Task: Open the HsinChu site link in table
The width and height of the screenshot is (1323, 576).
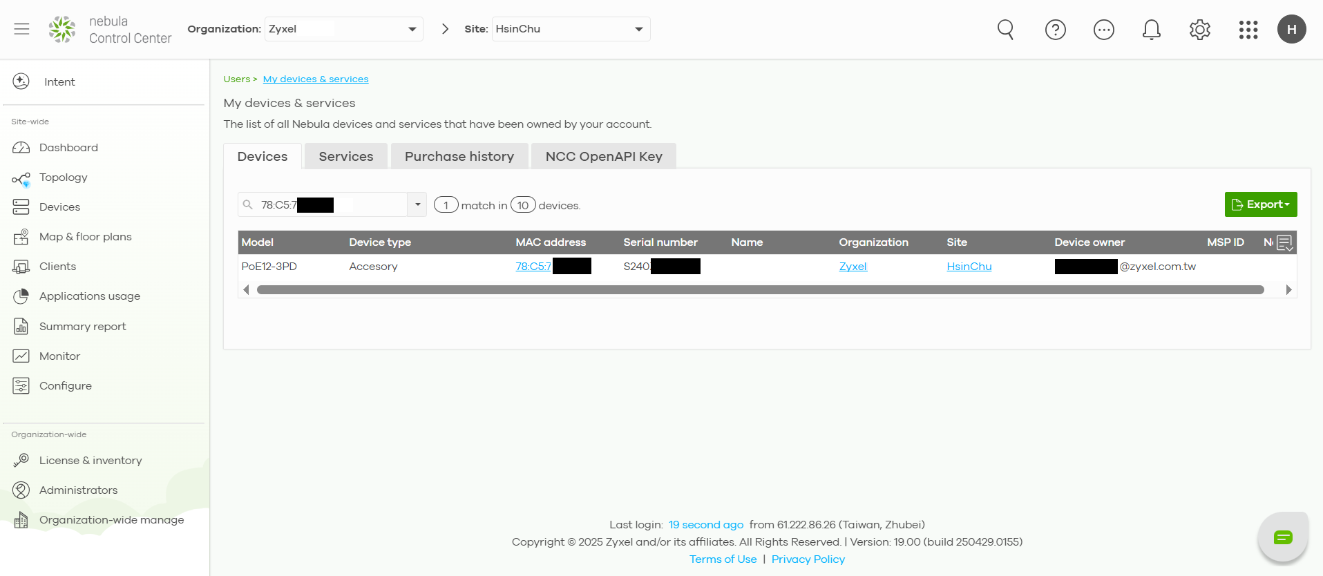Action: coord(969,267)
